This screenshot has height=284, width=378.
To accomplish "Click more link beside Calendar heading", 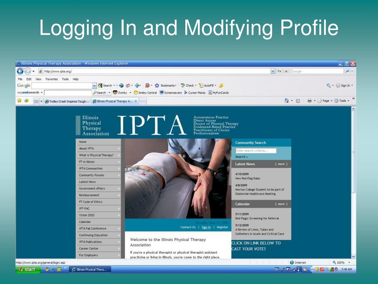I will 281,204.
